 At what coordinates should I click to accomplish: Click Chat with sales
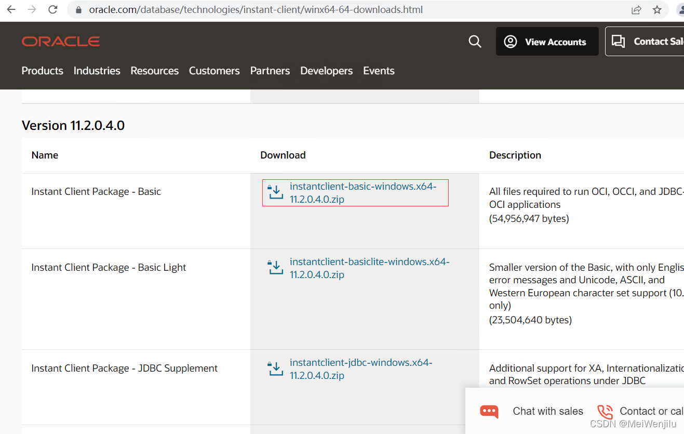click(548, 411)
